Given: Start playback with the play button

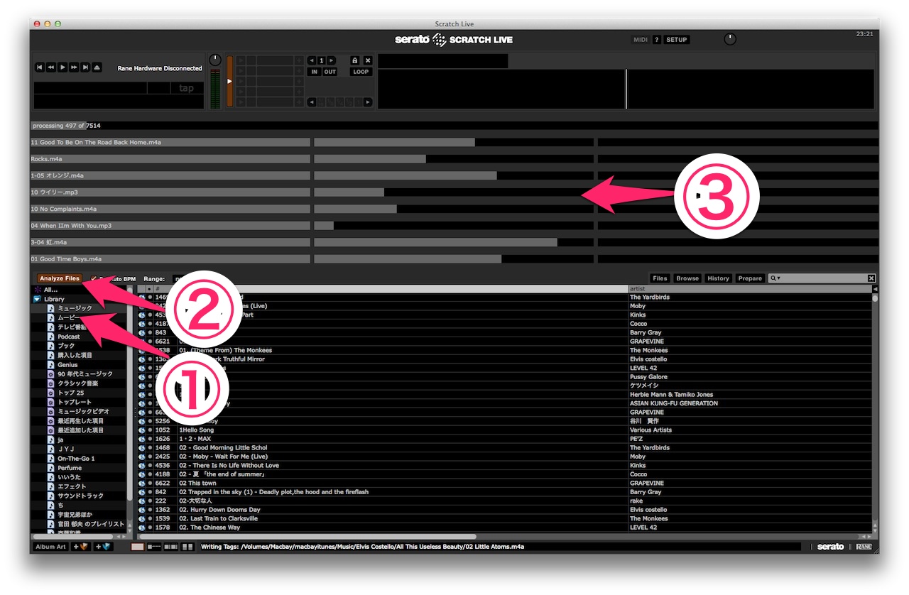Looking at the screenshot, I should pos(62,67).
